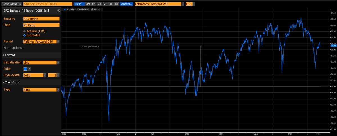The image size is (337, 136).
Task: Set range to 1Y
Action: (x=100, y=4)
